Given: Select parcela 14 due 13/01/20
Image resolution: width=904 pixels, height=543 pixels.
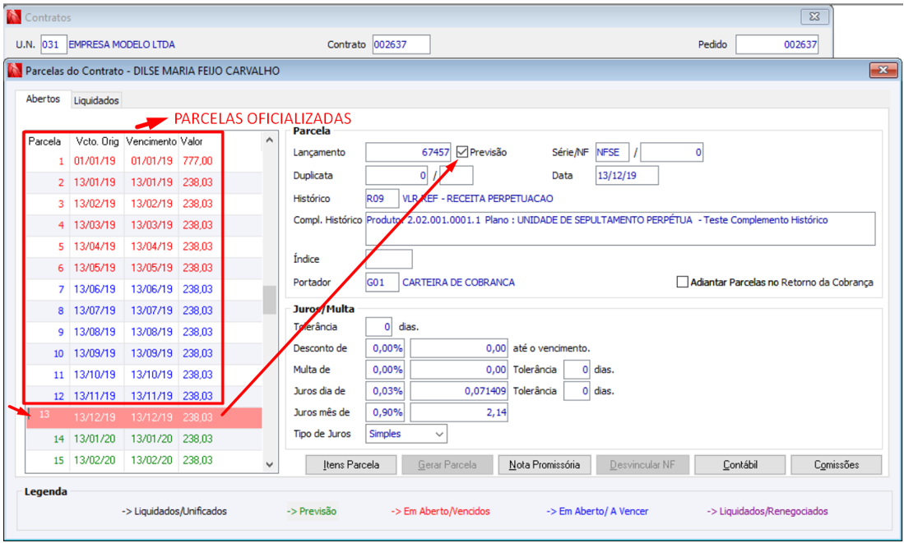Looking at the screenshot, I should pyautogui.click(x=144, y=439).
